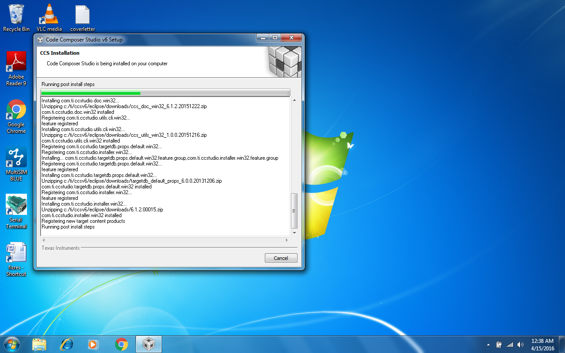Click the 'CCS Installation' heading
This screenshot has width=565, height=353.
(60, 53)
